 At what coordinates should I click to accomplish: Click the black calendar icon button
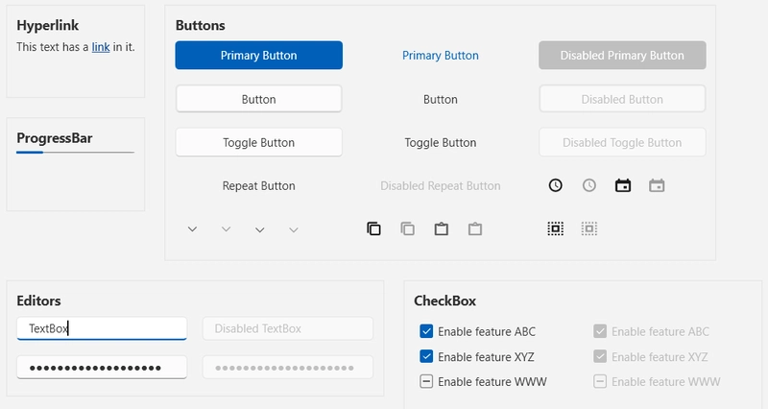click(x=623, y=185)
